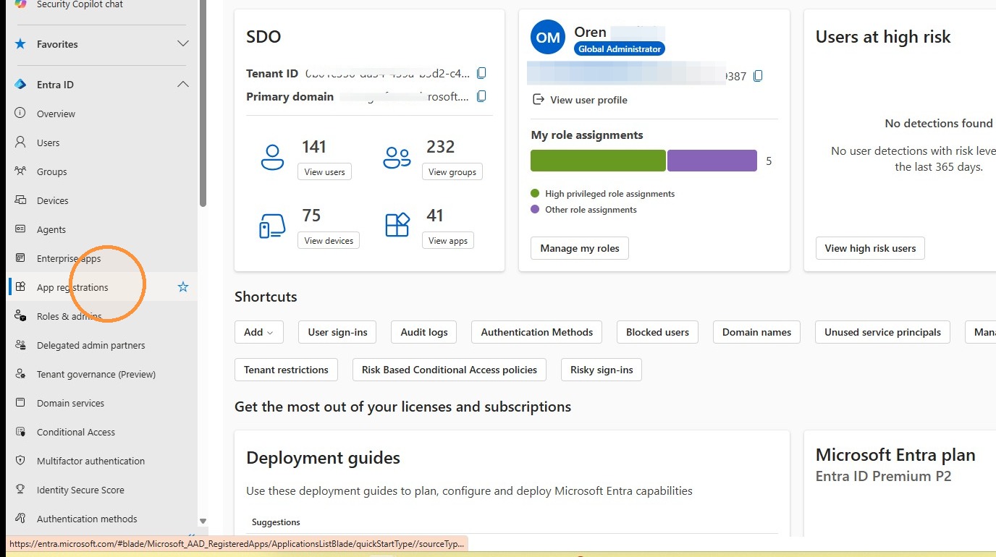Open the Add shortcut dropdown
Image resolution: width=996 pixels, height=557 pixels.
(x=258, y=332)
